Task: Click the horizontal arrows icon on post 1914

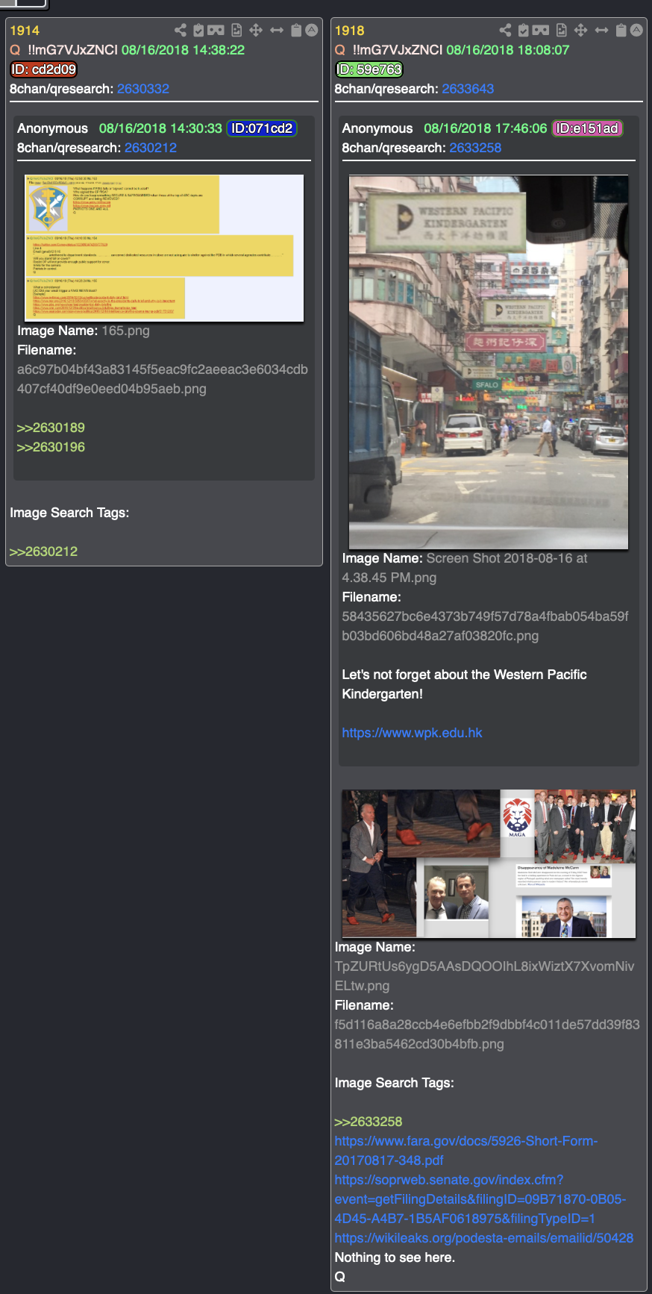Action: pos(277,30)
